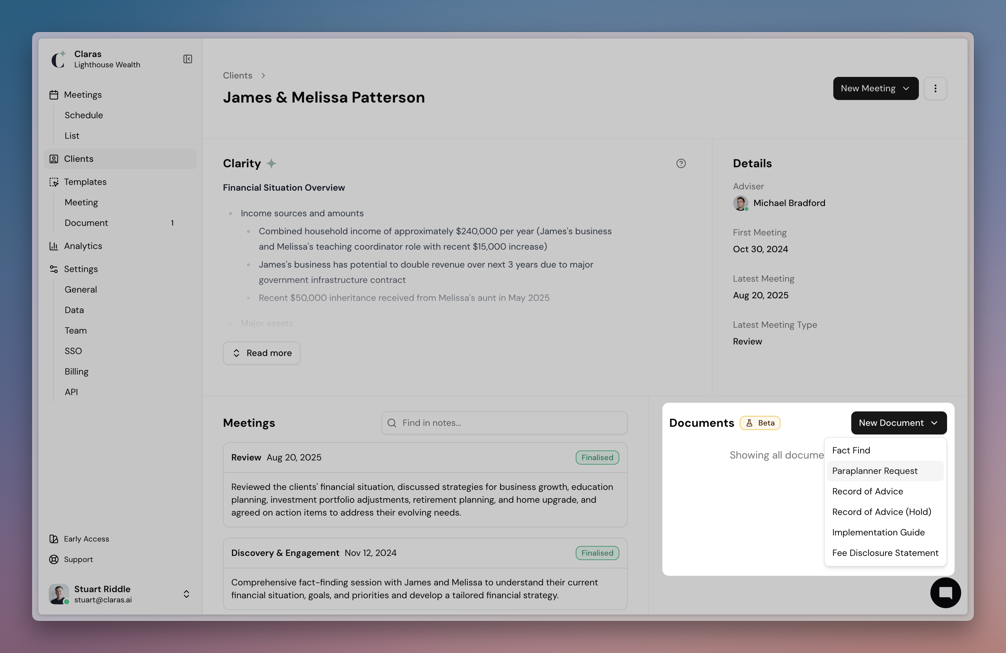Viewport: 1006px width, 653px height.
Task: Choose Record of Advice option
Action: [x=885, y=492]
